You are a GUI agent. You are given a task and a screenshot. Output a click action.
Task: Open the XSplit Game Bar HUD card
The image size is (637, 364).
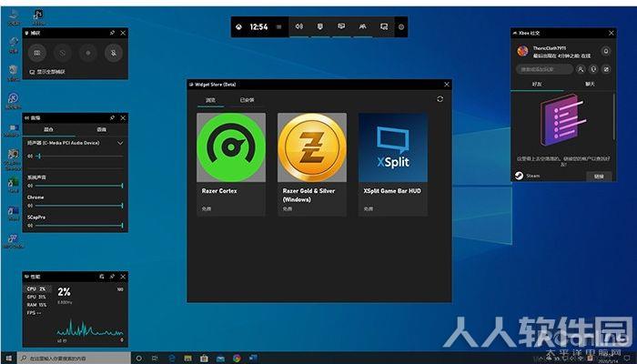393,165
